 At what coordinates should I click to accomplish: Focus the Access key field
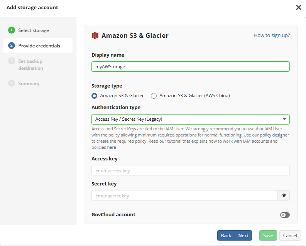[x=191, y=170]
